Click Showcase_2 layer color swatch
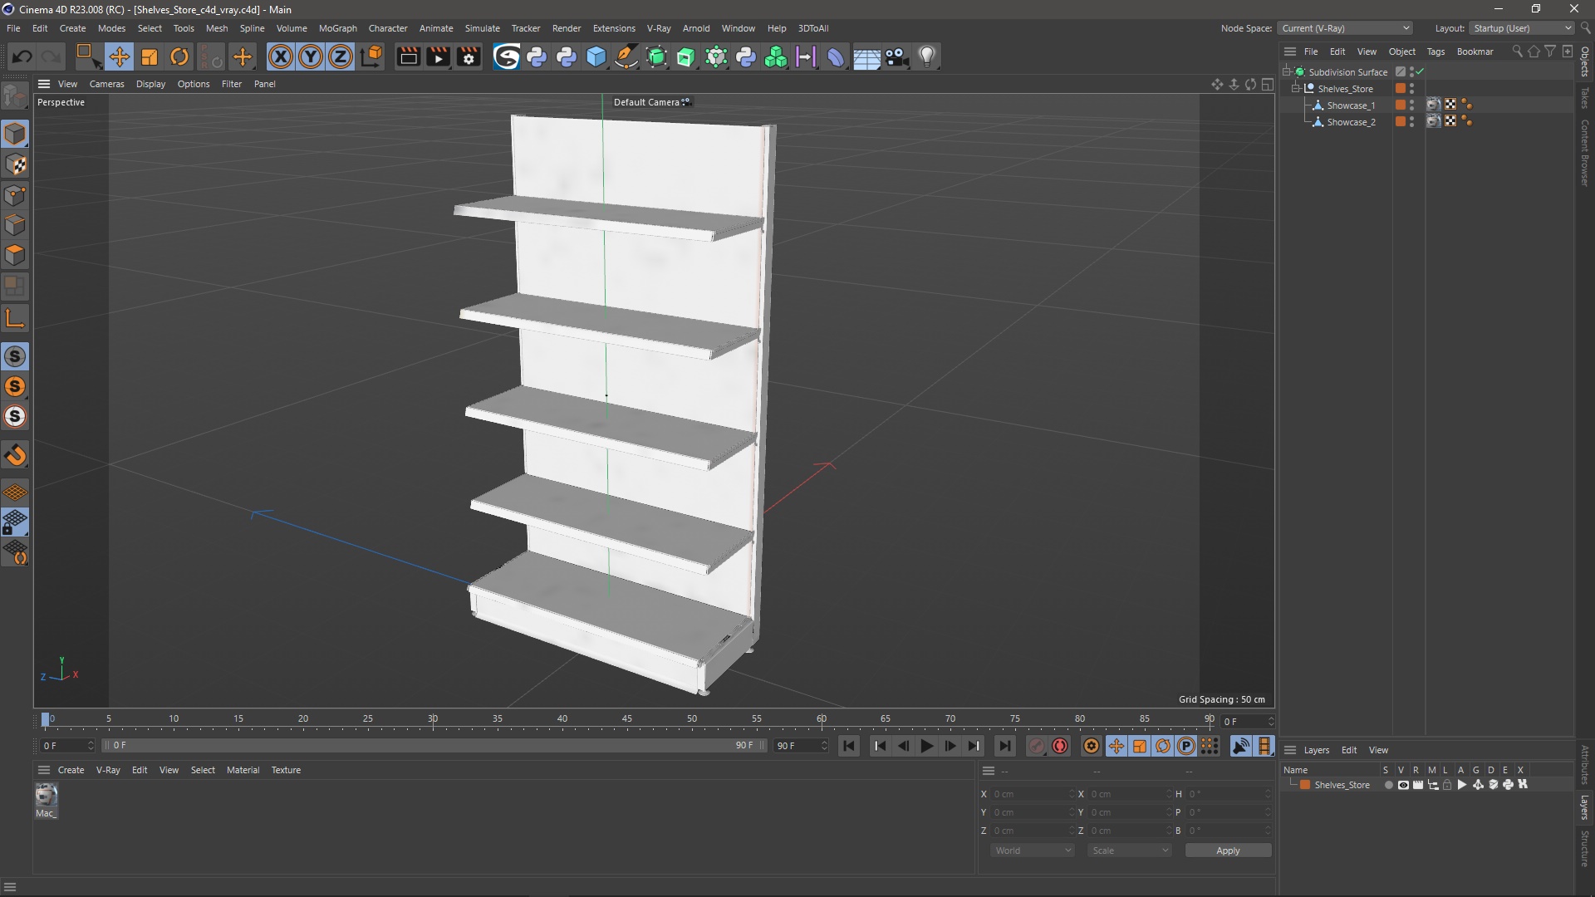Screen dimensions: 1595x897 [1401, 122]
